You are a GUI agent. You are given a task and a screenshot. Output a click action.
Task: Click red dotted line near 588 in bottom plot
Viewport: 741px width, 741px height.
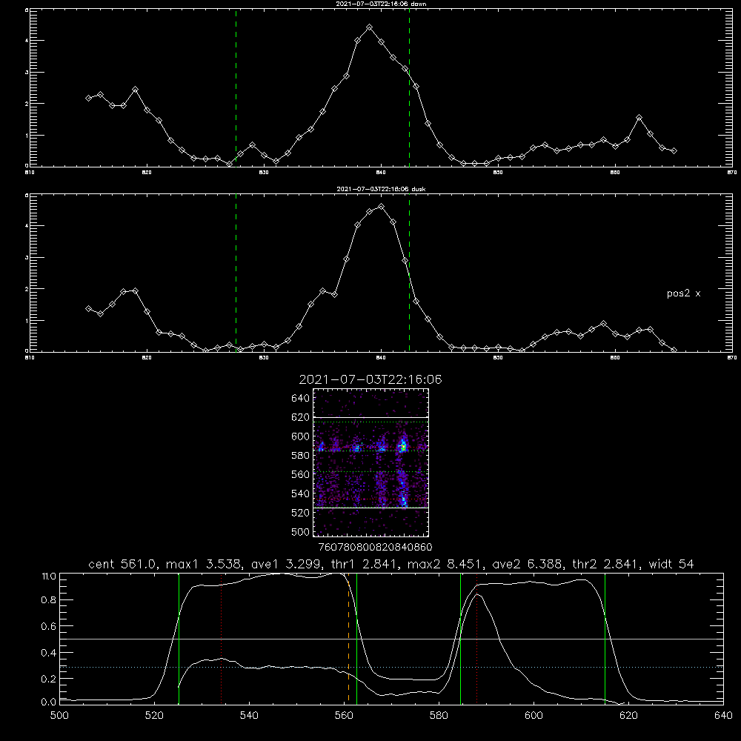click(x=476, y=638)
